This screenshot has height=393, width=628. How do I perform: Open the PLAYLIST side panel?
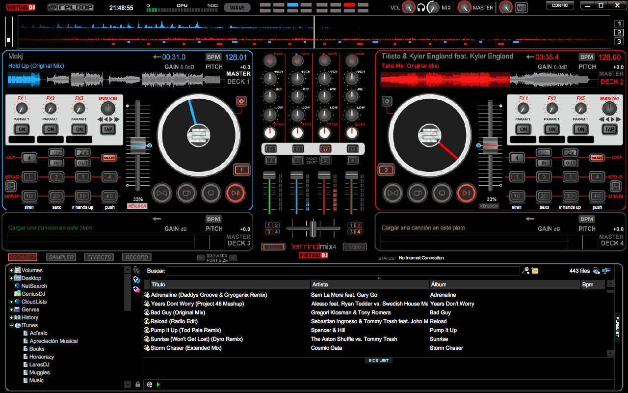(617, 327)
